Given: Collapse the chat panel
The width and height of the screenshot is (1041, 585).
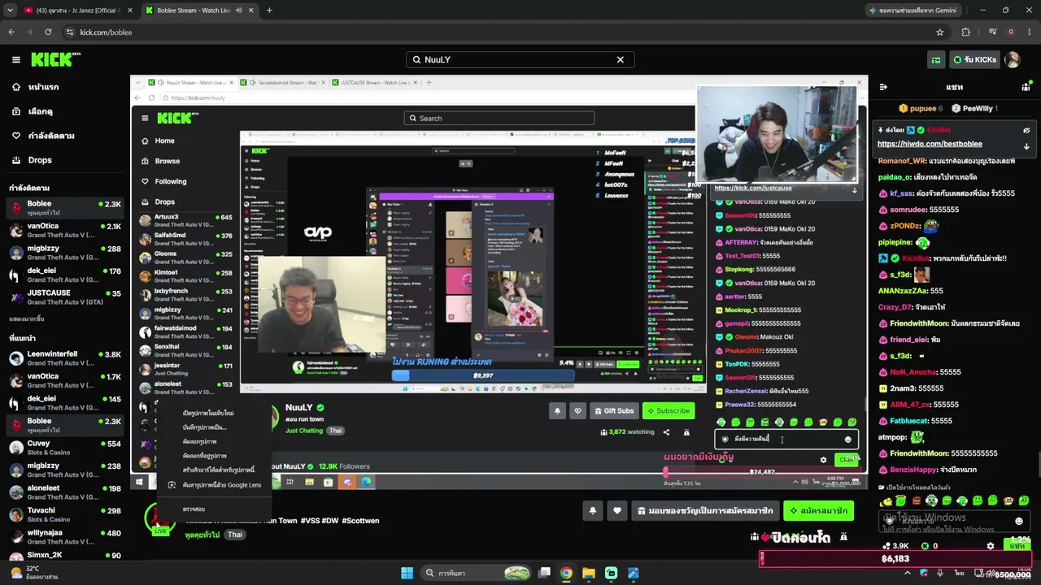Looking at the screenshot, I should (884, 87).
